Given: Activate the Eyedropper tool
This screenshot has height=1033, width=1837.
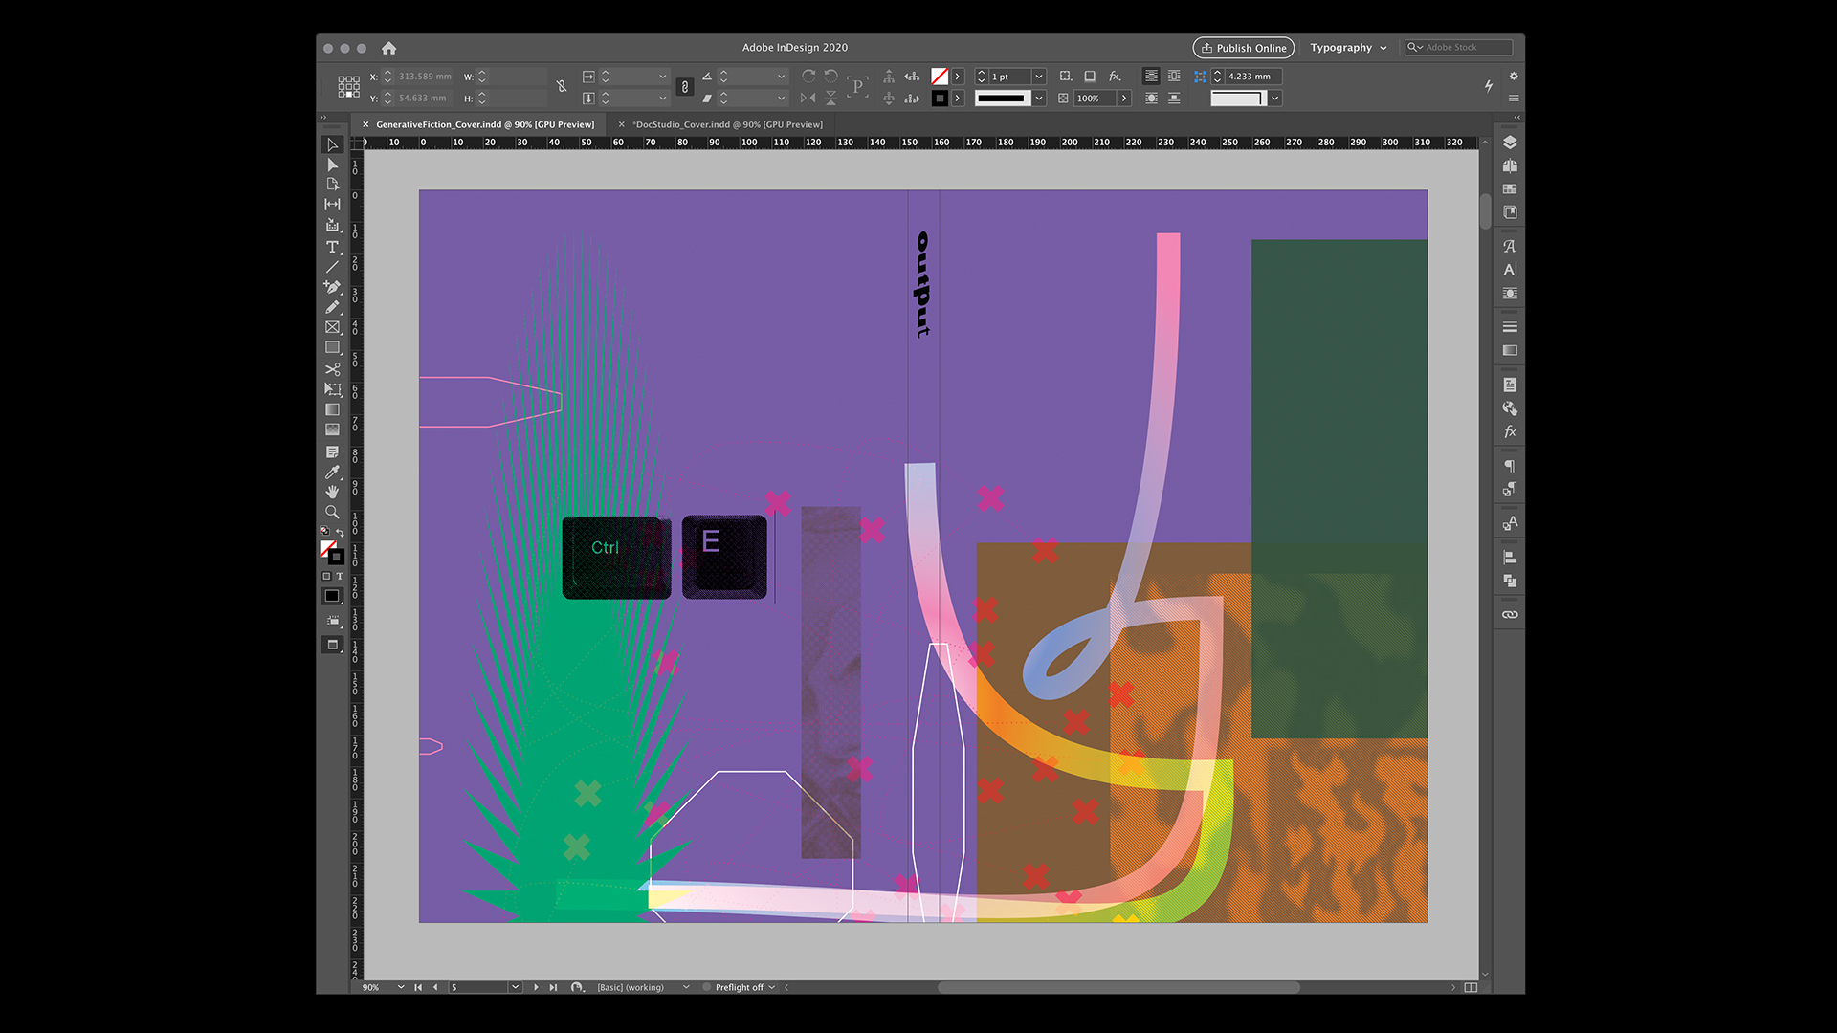Looking at the screenshot, I should point(332,472).
